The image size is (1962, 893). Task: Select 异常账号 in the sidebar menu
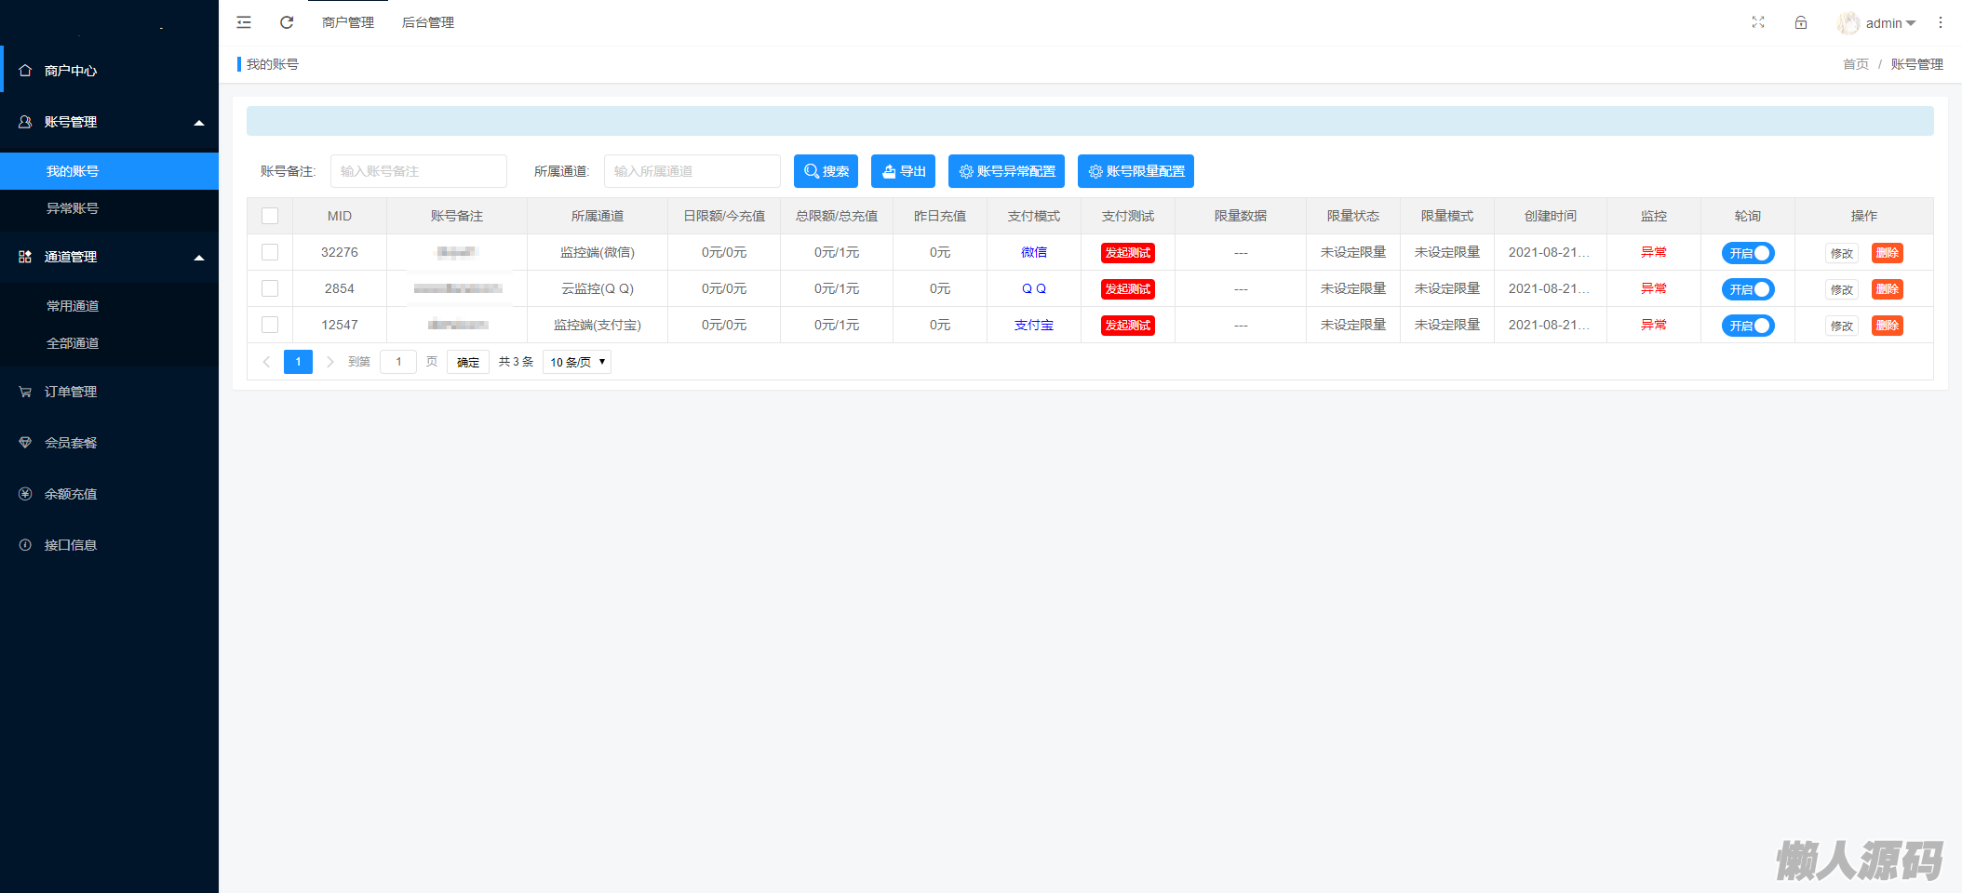click(x=73, y=208)
